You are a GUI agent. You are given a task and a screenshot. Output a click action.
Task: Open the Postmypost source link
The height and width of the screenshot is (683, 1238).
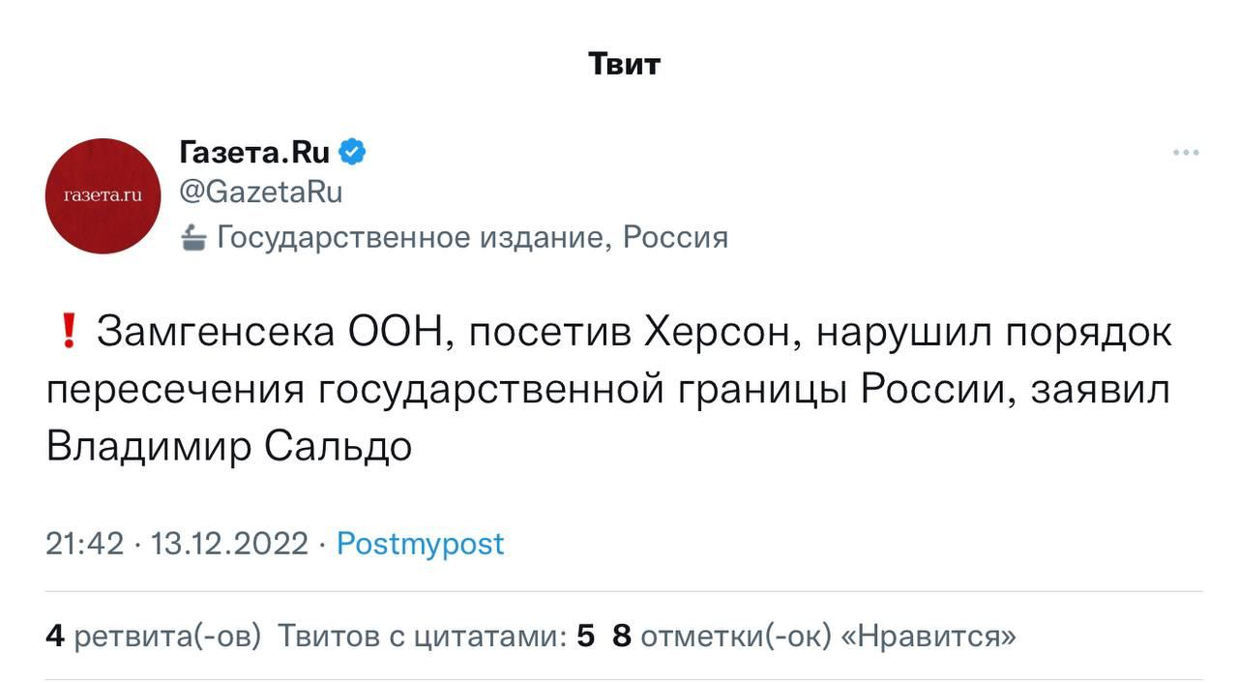pos(420,544)
